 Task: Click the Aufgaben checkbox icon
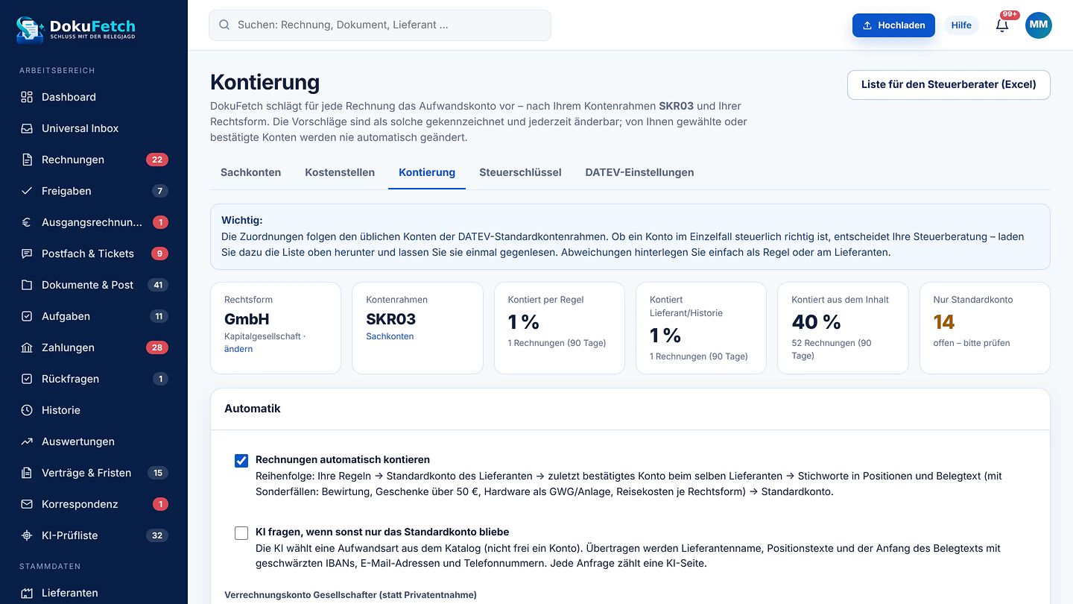pos(27,316)
